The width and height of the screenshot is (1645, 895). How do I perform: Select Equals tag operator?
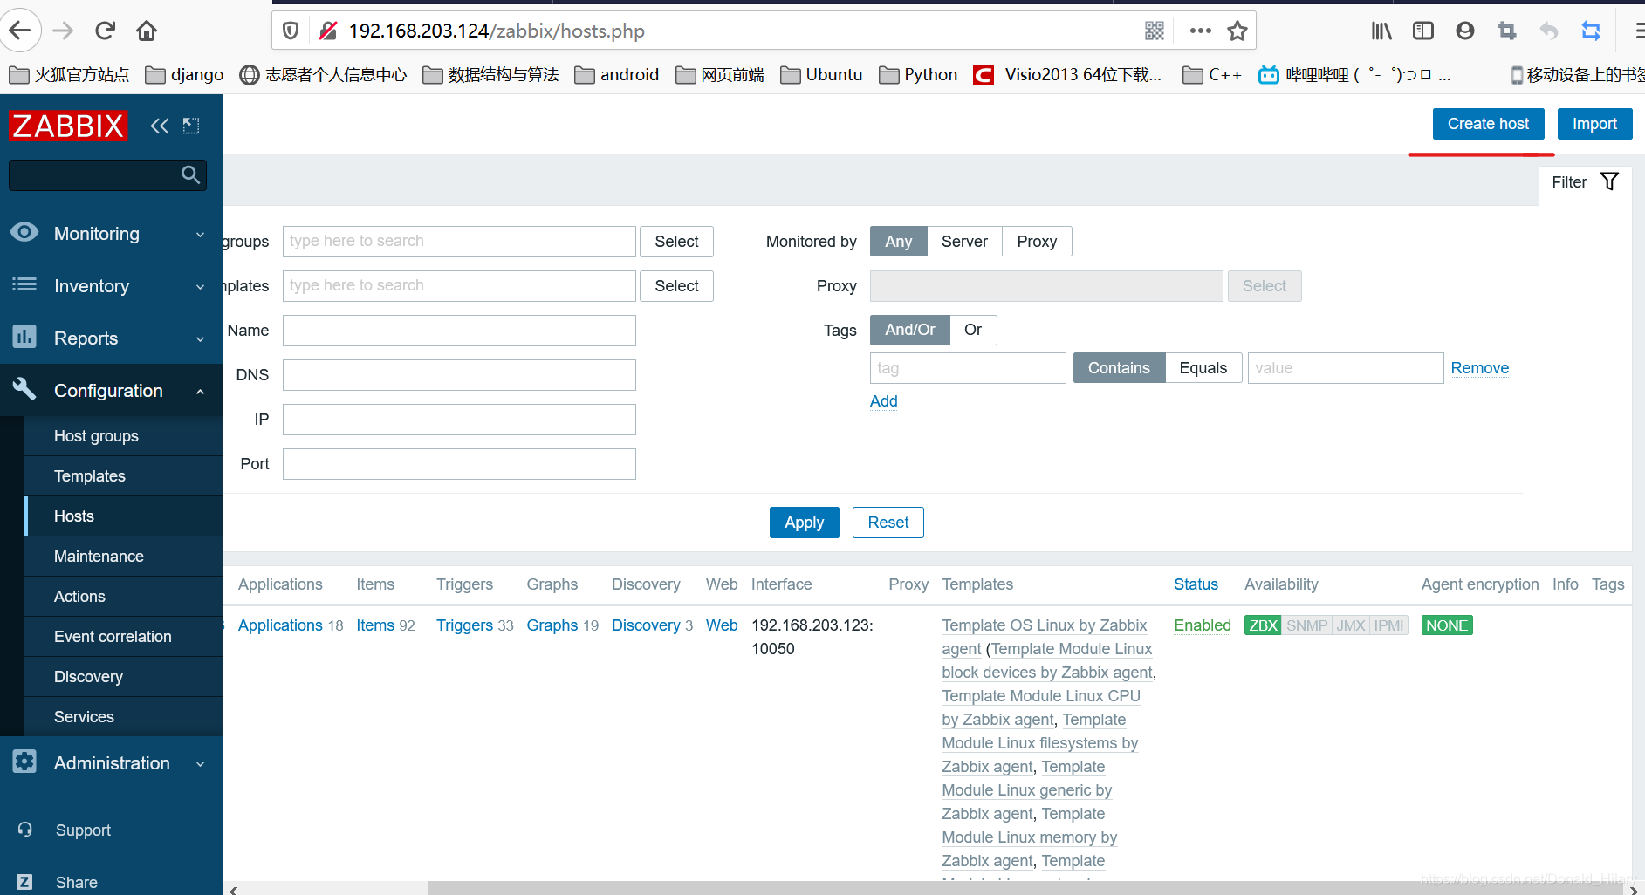[1203, 368]
